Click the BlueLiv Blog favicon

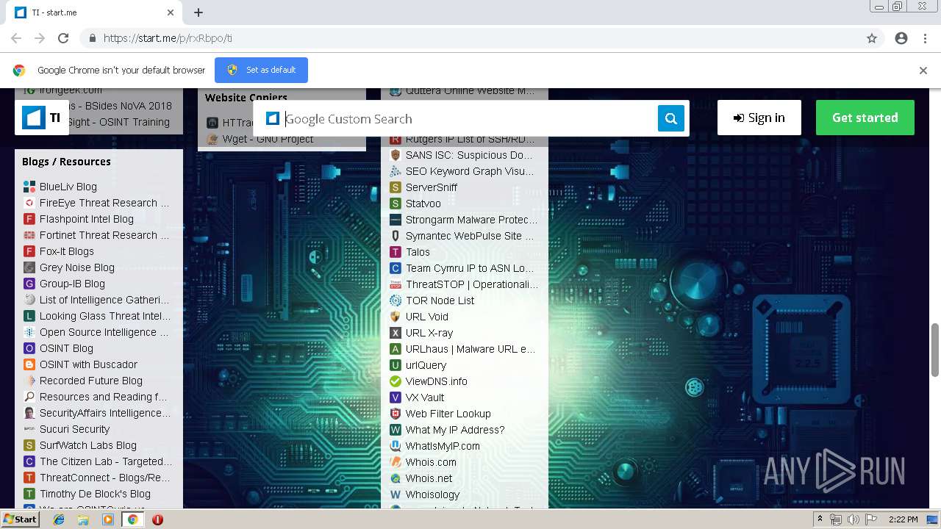29,187
